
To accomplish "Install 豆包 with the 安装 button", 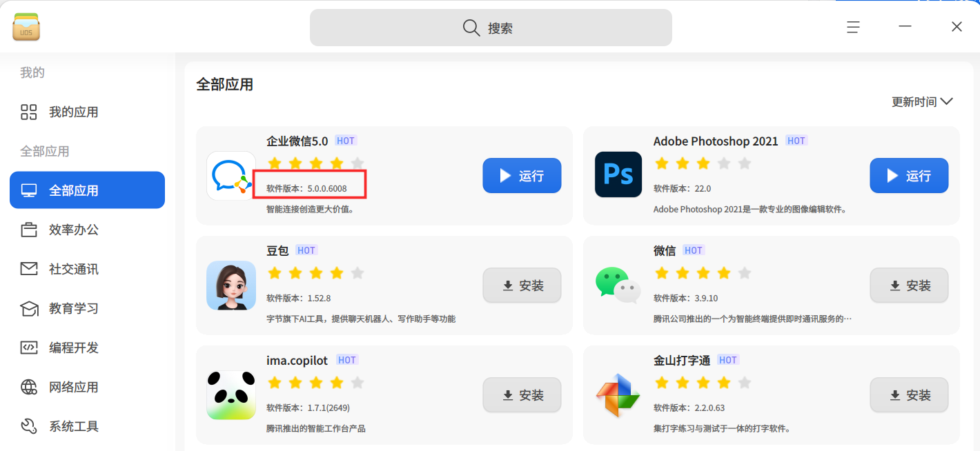I will click(x=522, y=285).
